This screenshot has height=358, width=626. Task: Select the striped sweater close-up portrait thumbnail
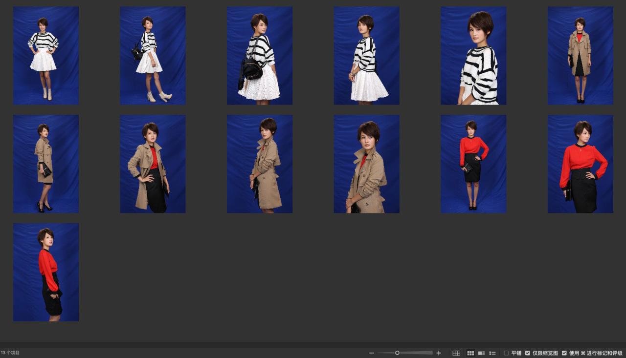(473, 55)
